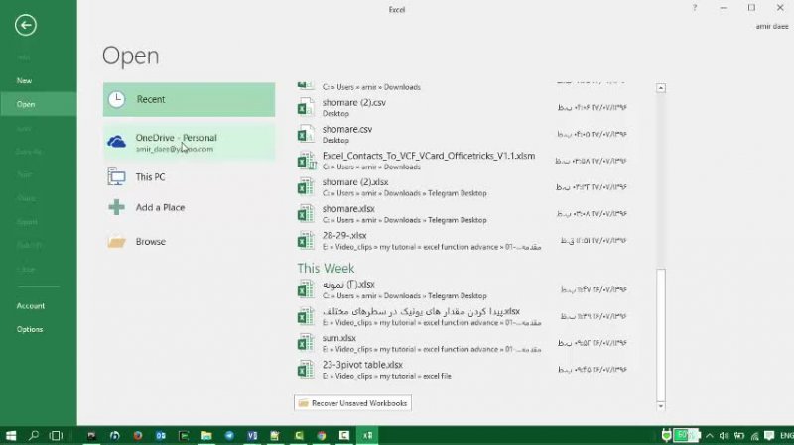The image size is (794, 445).
Task: Click the New menu item
Action: point(25,80)
